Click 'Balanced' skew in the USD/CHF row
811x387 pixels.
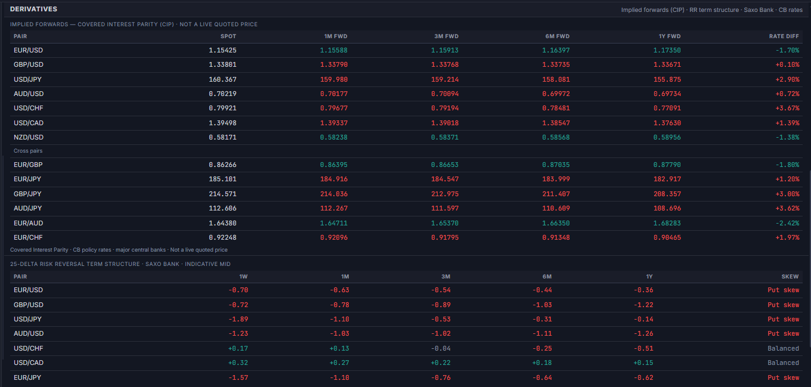click(x=784, y=348)
